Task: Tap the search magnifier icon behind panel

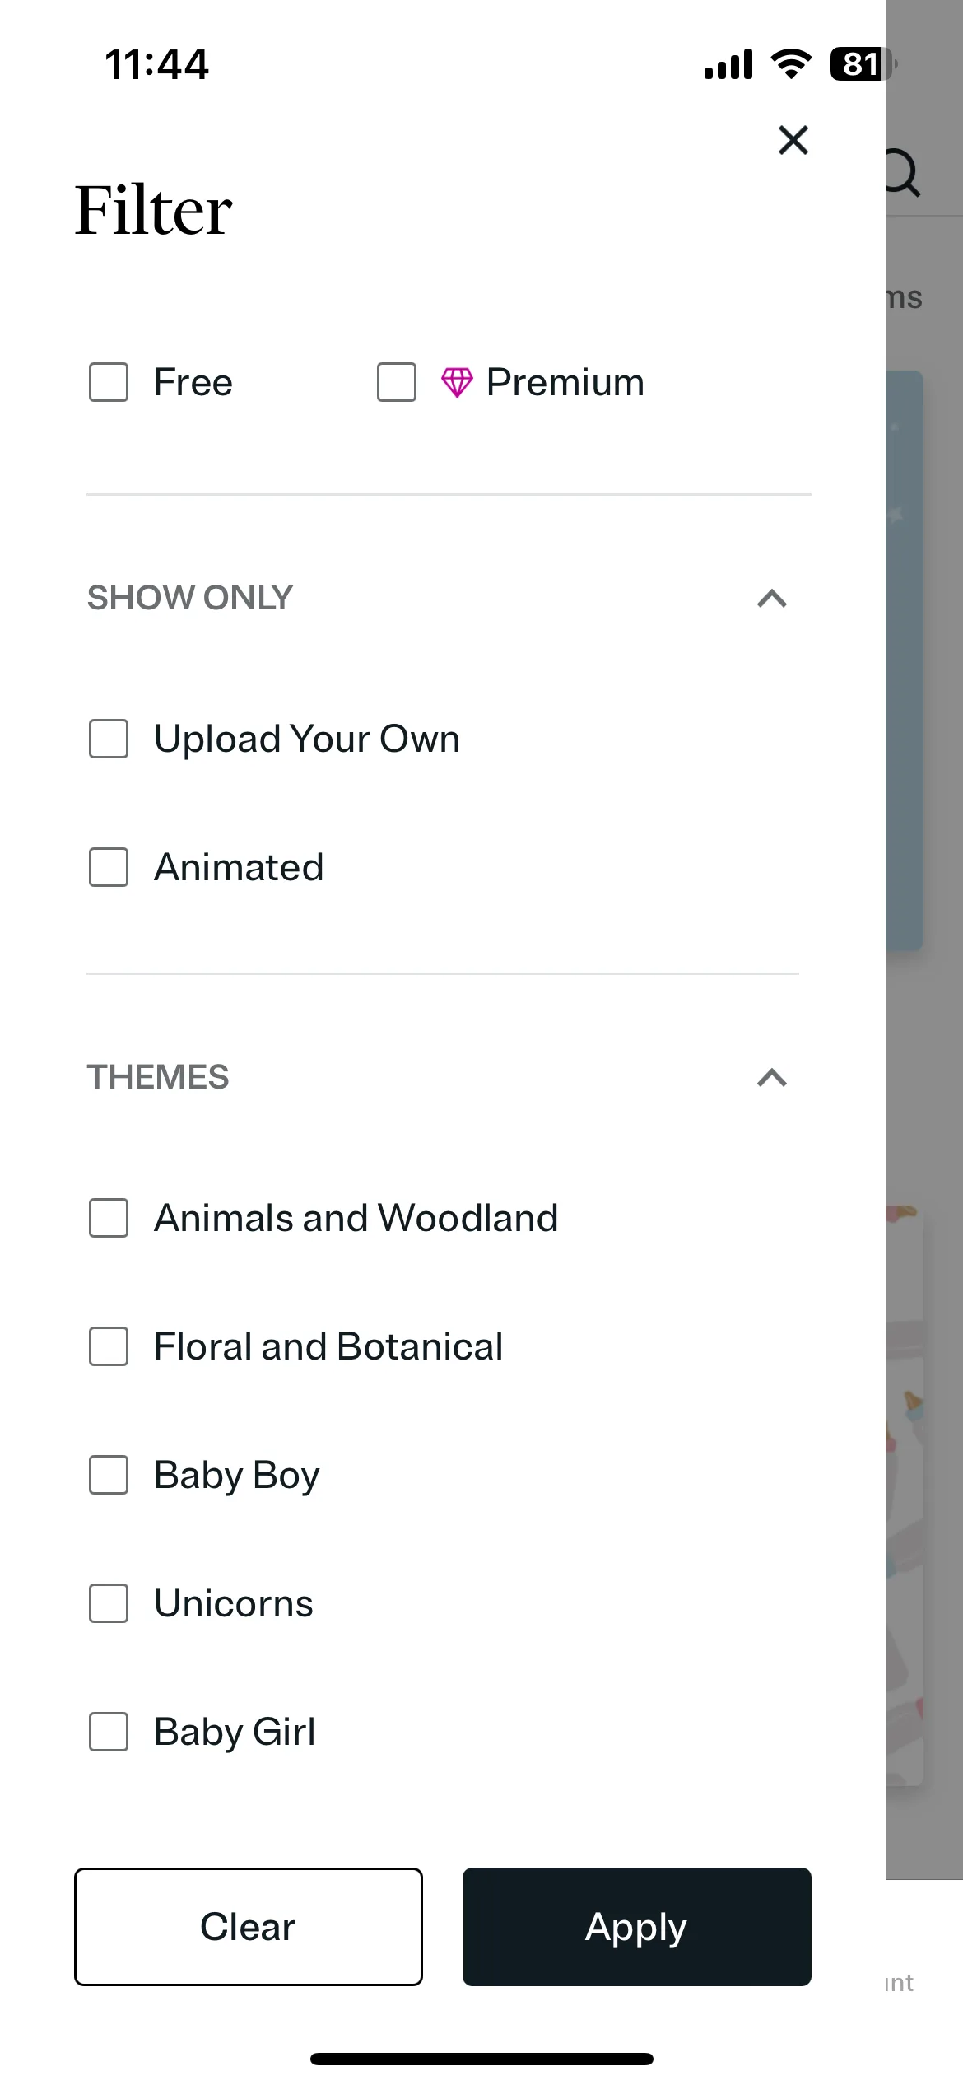Action: (902, 172)
